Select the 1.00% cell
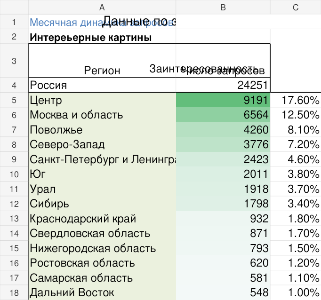 [x=296, y=292]
